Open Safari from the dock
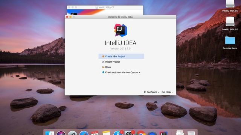This screenshot has height=135, width=241. [x=84, y=133]
